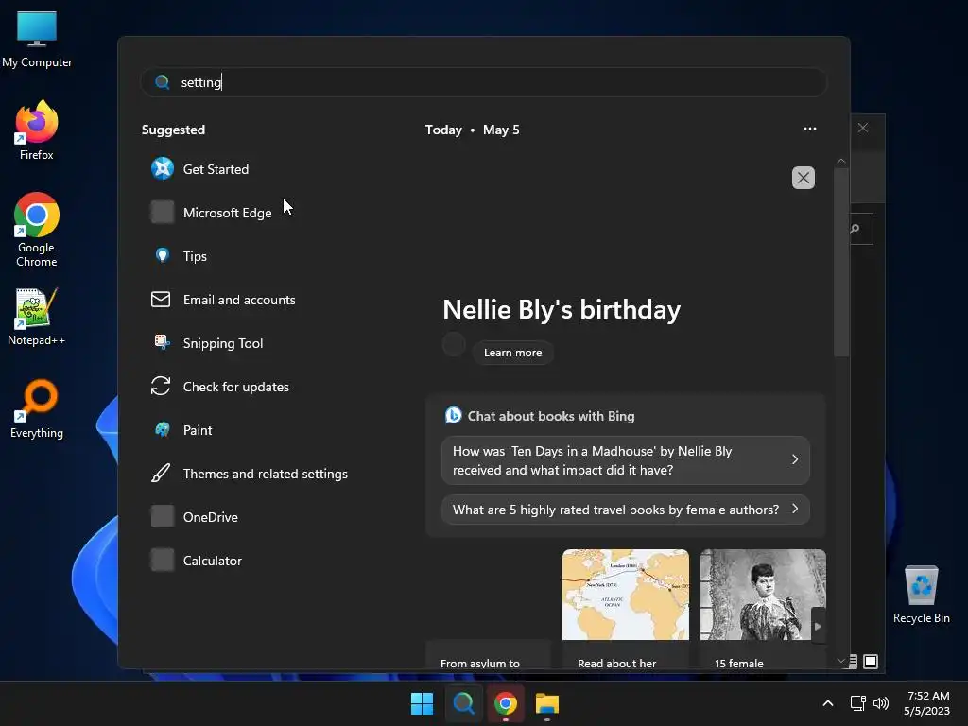Image resolution: width=968 pixels, height=726 pixels.
Task: Show hidden icons in system tray
Action: [828, 703]
